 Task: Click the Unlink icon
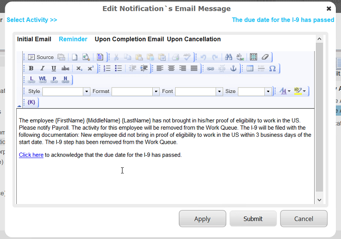point(222,69)
